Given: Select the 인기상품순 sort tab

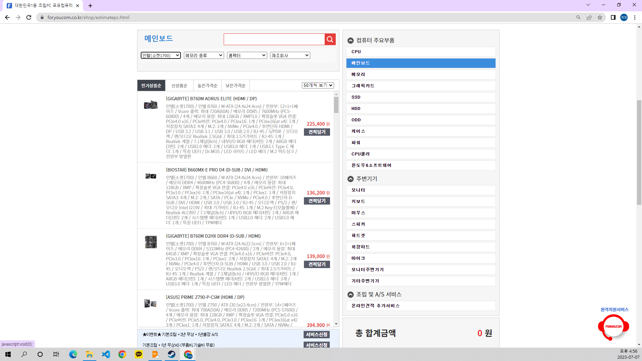Looking at the screenshot, I should (x=151, y=86).
